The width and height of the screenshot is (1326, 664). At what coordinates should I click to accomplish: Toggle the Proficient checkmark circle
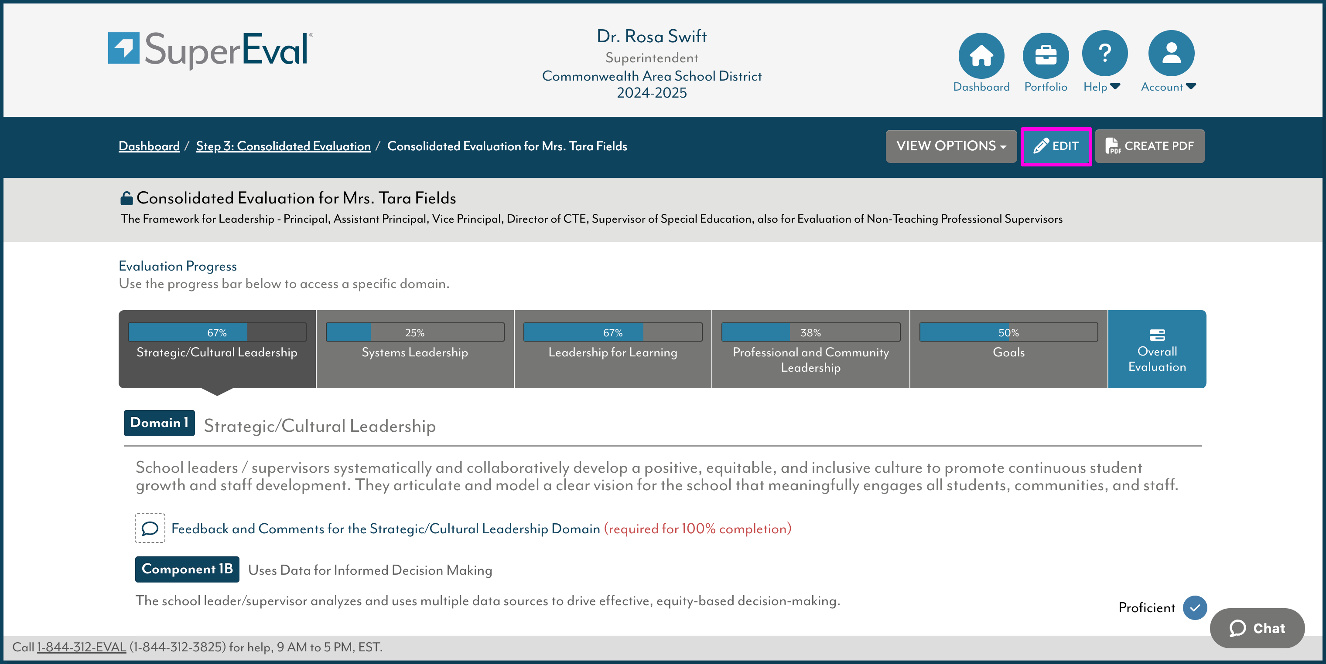[1195, 608]
